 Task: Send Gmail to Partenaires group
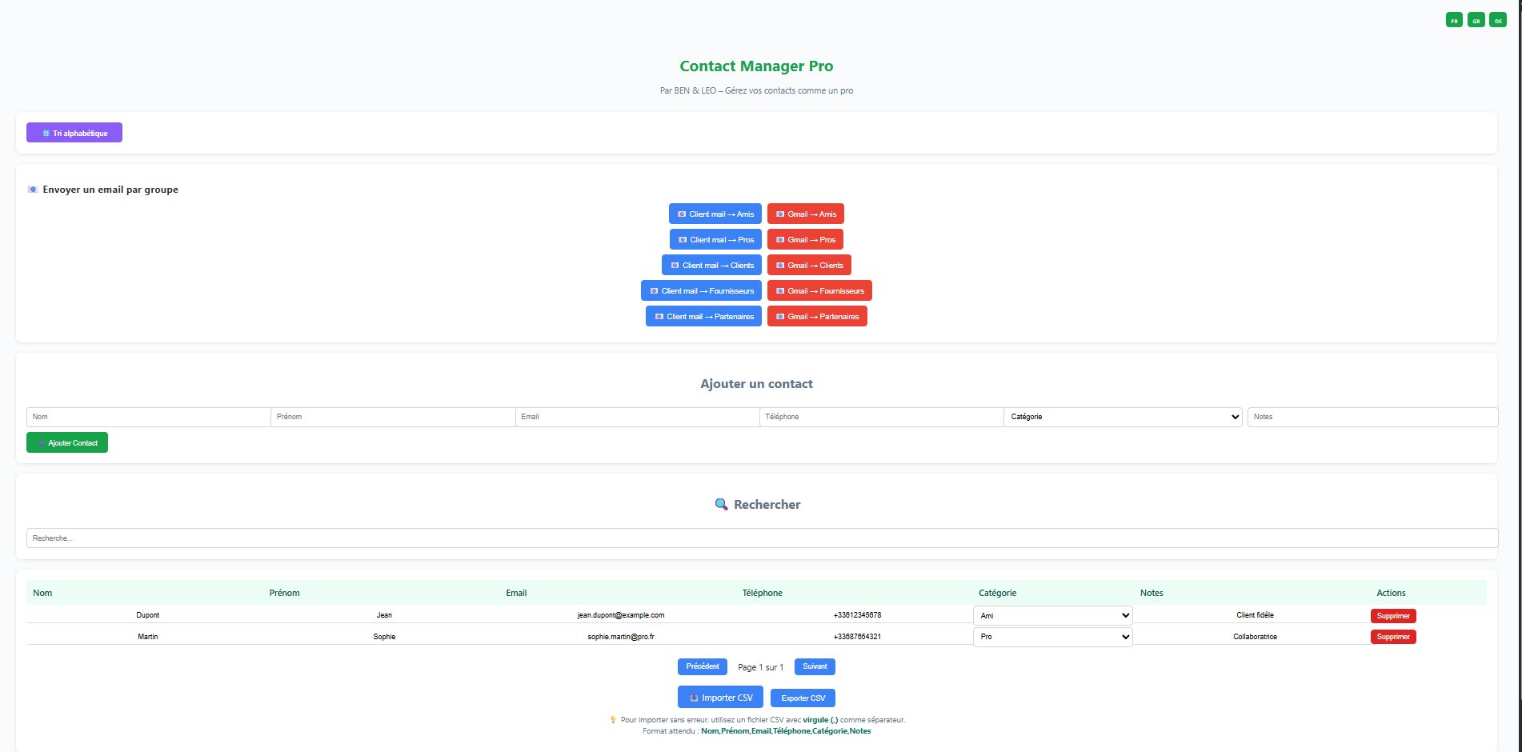[x=817, y=316]
